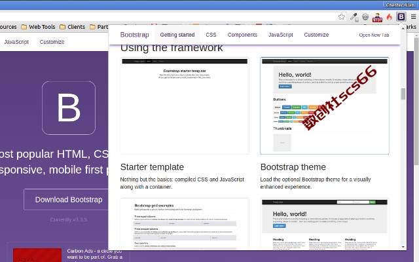The height and width of the screenshot is (262, 419).
Task: Click the red Carbon Ads image
Action: 37,255
